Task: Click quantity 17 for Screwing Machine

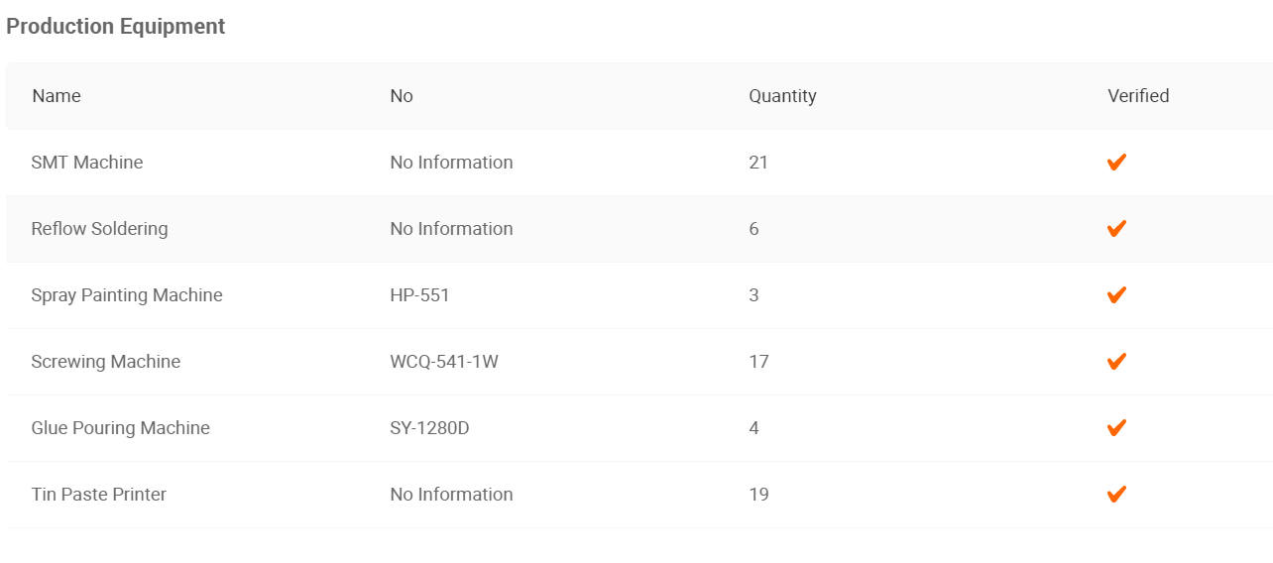Action: (x=758, y=362)
